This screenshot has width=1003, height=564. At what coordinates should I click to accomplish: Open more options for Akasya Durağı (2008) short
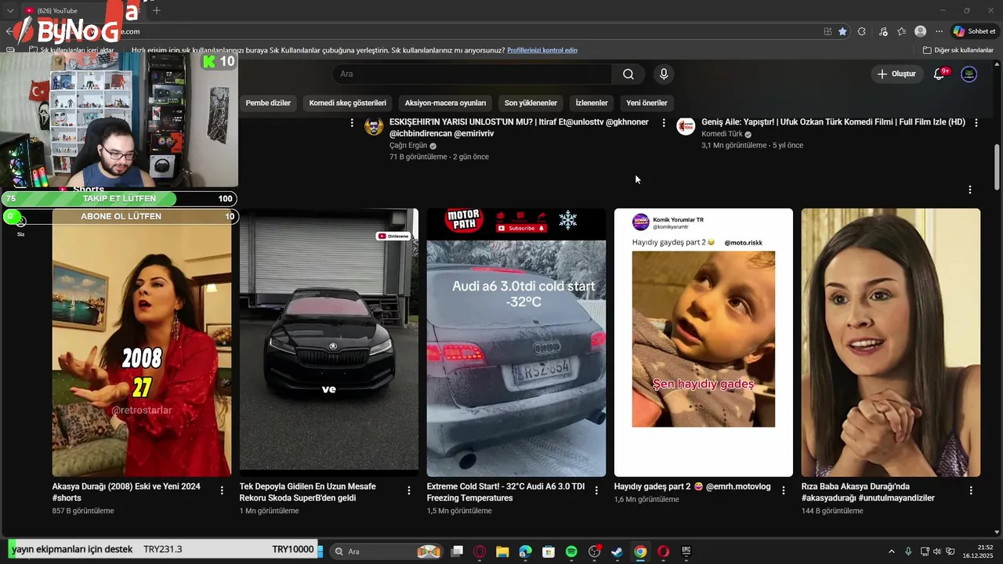click(222, 490)
